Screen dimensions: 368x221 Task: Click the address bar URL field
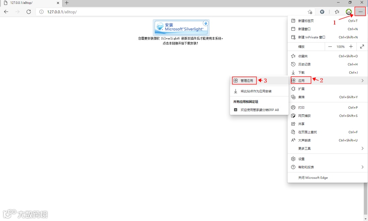(x=175, y=12)
